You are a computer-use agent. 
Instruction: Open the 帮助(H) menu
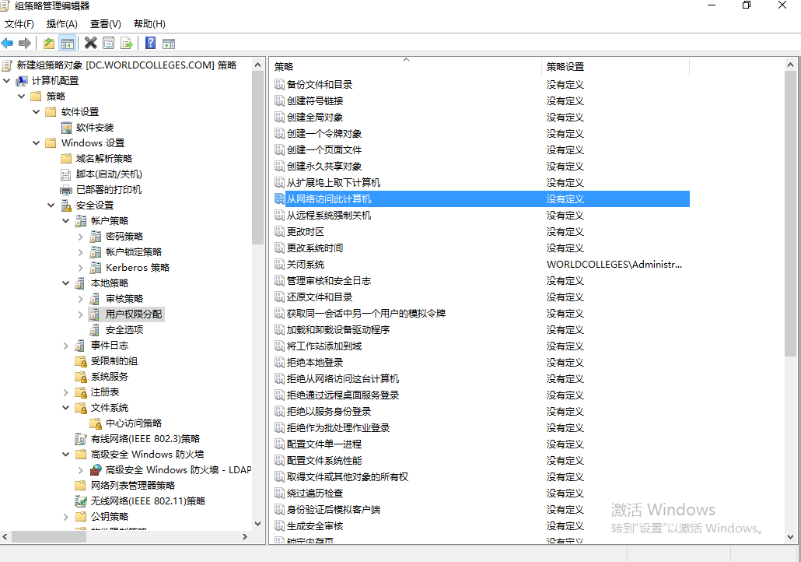click(149, 24)
